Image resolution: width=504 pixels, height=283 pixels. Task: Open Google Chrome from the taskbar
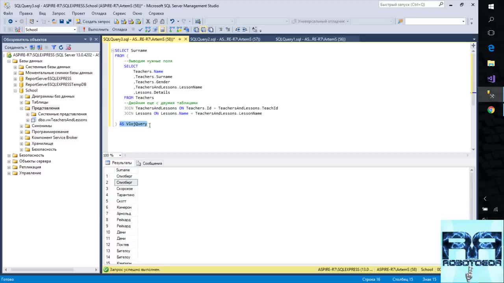pyautogui.click(x=491, y=110)
